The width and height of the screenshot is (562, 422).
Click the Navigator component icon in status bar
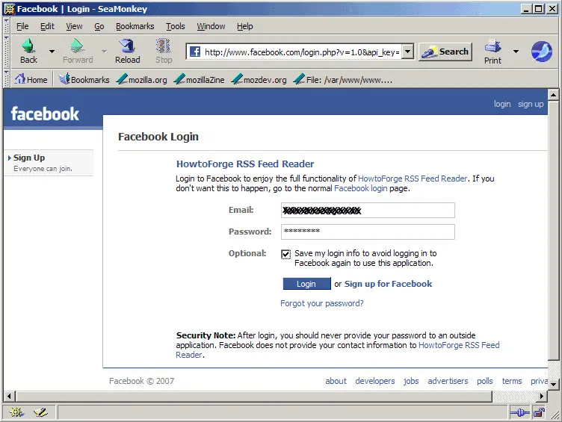16,412
